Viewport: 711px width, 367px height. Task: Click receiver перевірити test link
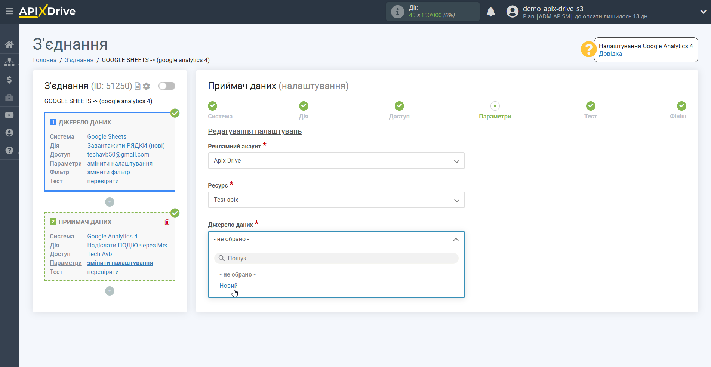pyautogui.click(x=103, y=272)
